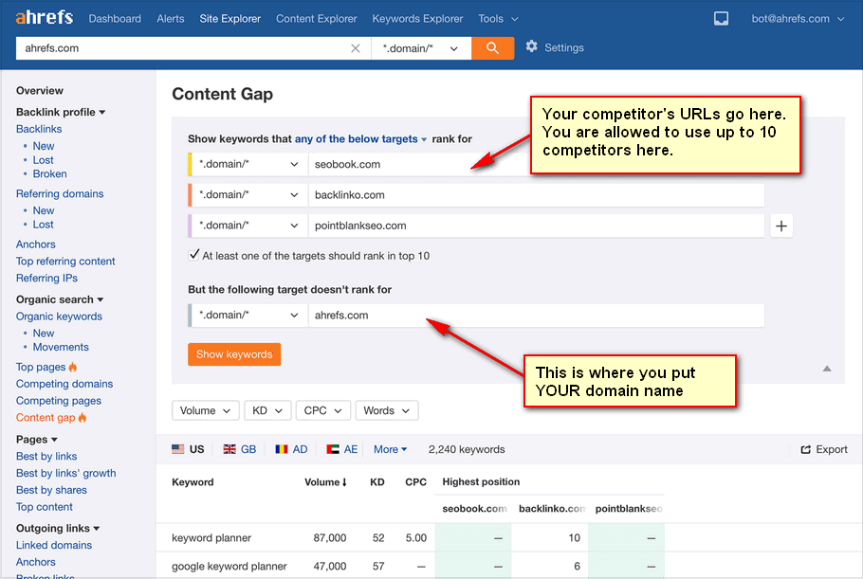Open sidebar Anchors under Backlink profile
Screen dimensions: 863x579
pyautogui.click(x=36, y=244)
